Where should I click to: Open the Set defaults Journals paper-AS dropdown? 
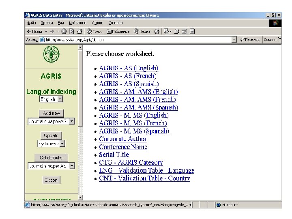72,166
